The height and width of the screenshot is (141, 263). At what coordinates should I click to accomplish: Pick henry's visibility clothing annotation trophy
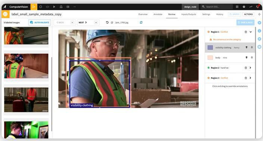coord(247,47)
